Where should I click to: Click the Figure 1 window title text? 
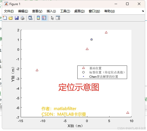[15, 4]
